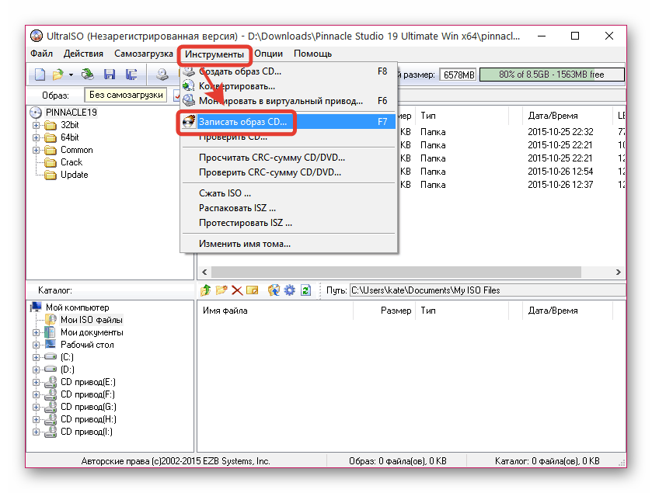
Task: Click Изменить имя тома menu entry
Action: (x=244, y=244)
